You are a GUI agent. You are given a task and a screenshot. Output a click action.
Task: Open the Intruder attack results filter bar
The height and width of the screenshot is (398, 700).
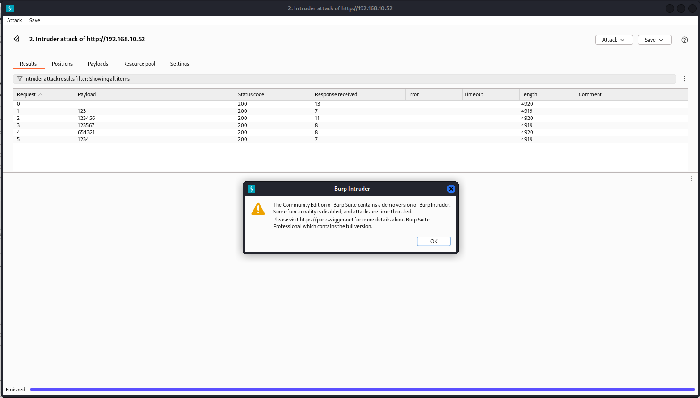pyautogui.click(x=345, y=79)
